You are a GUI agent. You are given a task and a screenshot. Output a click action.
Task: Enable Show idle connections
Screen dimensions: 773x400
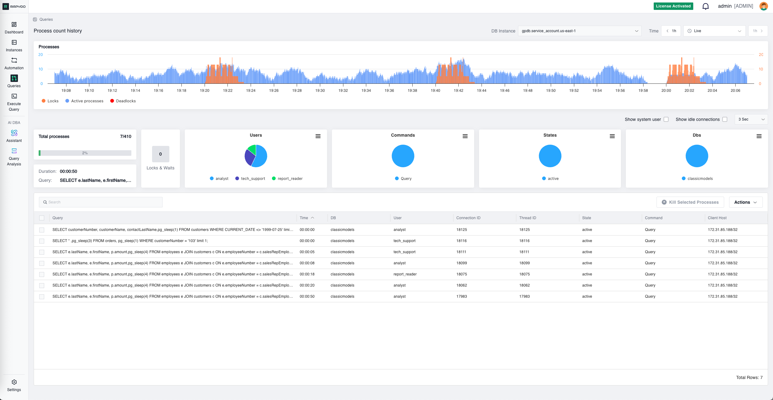coord(725,119)
